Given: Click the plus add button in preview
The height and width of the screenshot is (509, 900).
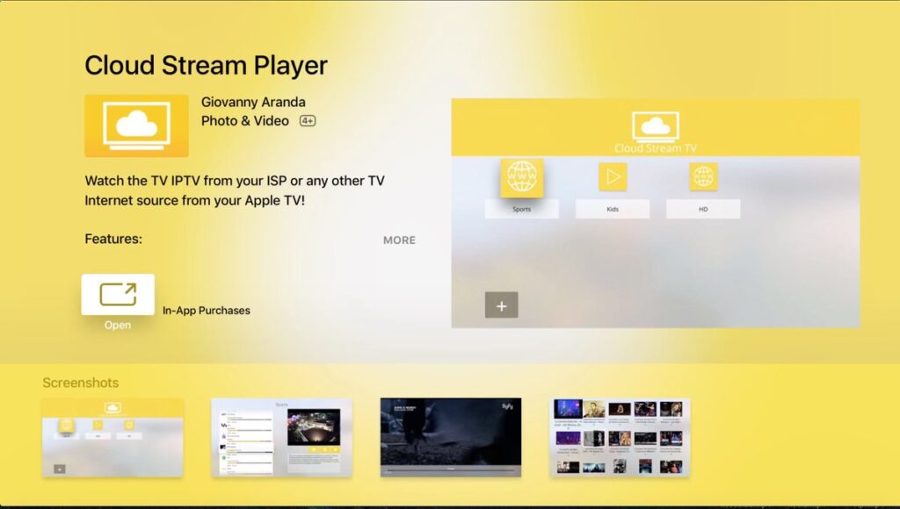Looking at the screenshot, I should [x=502, y=305].
